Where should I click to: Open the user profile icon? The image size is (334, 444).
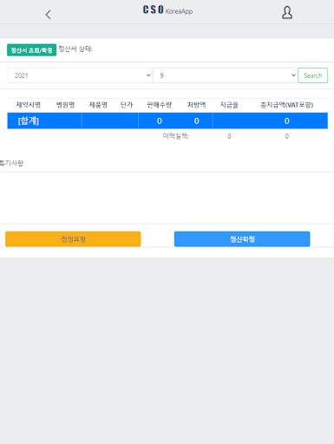tap(287, 13)
